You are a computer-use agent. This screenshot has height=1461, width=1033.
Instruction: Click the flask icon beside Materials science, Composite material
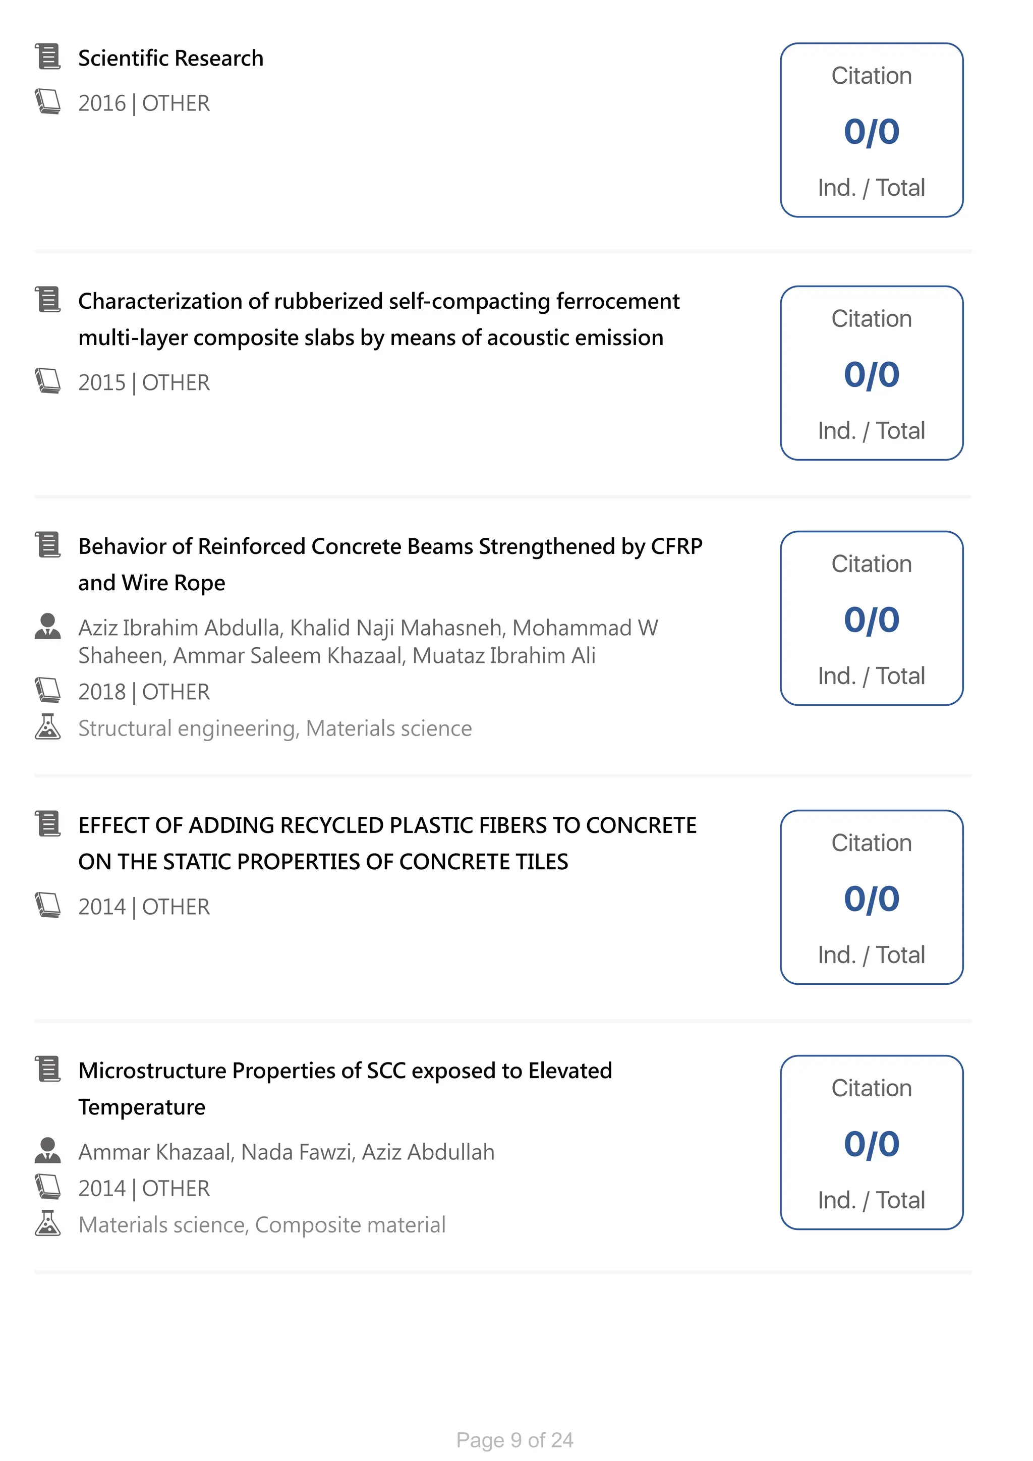pos(48,1223)
